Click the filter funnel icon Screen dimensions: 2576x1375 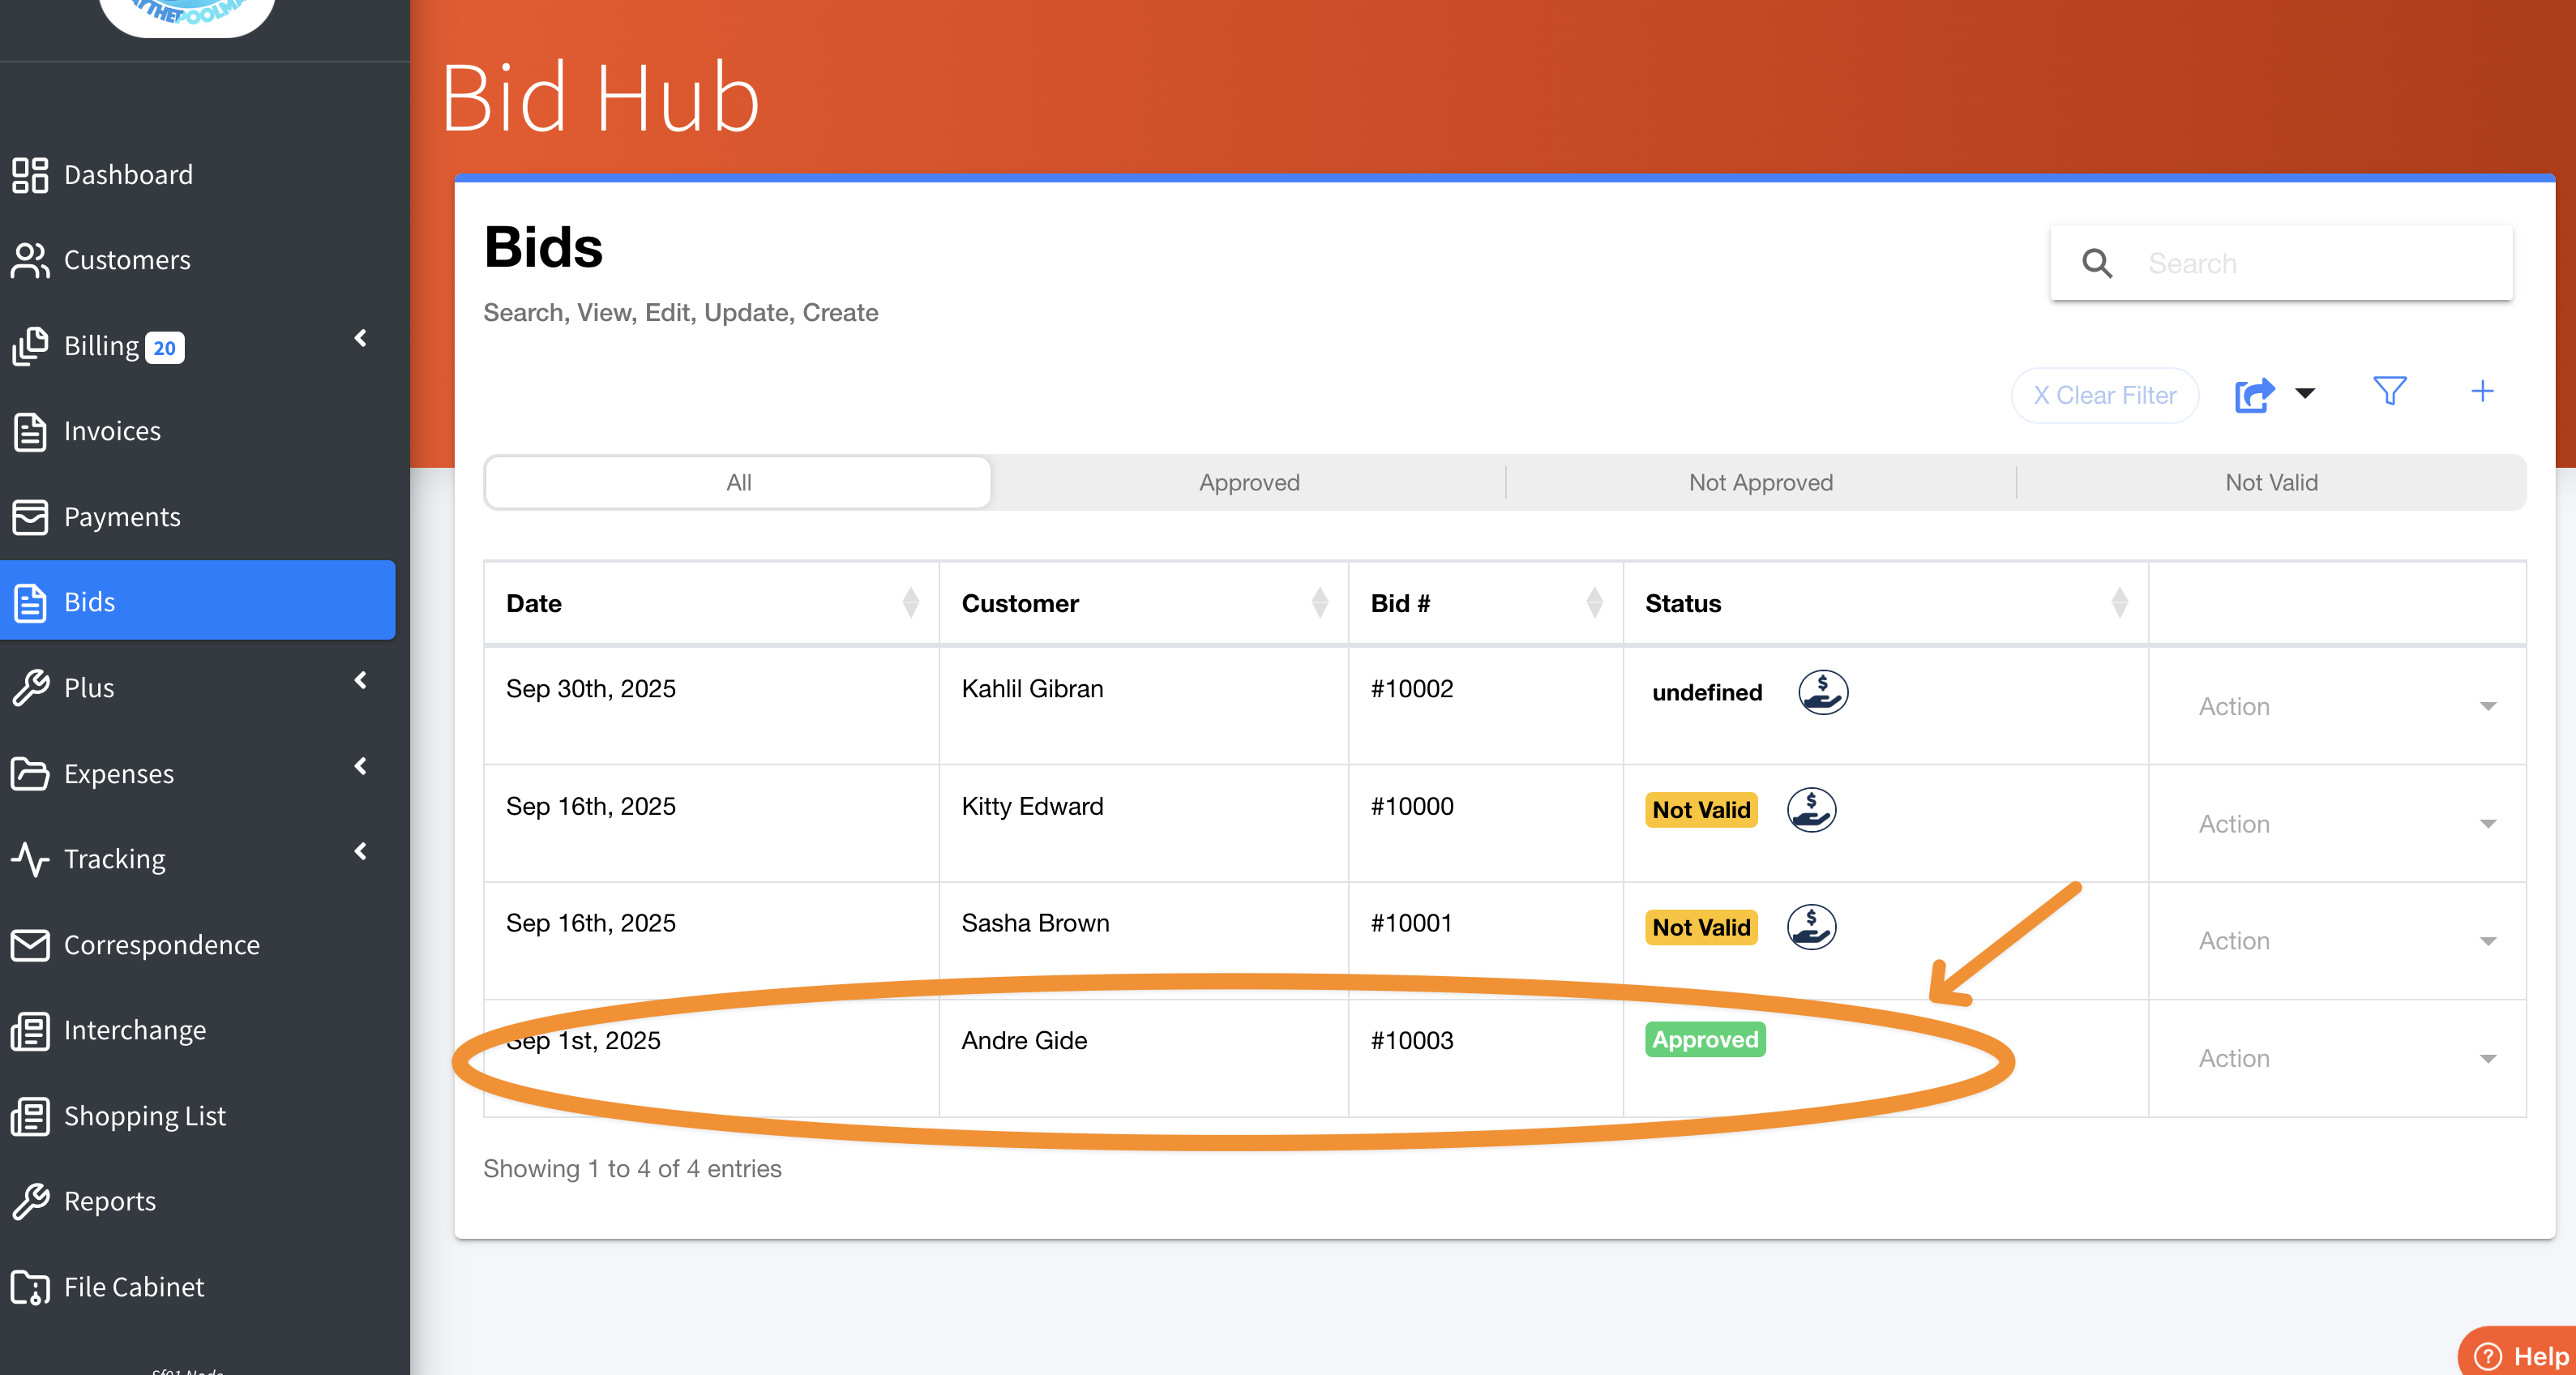(2389, 392)
